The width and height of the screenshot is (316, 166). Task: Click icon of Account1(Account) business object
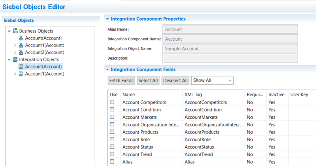21,45
